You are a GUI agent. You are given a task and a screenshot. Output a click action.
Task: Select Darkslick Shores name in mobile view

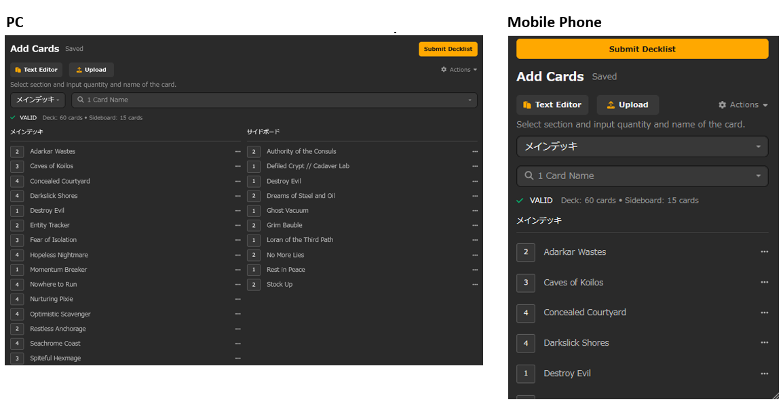tap(576, 343)
